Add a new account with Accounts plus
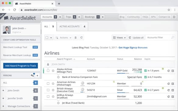This screenshot has height=111, width=178. coord(60,17)
